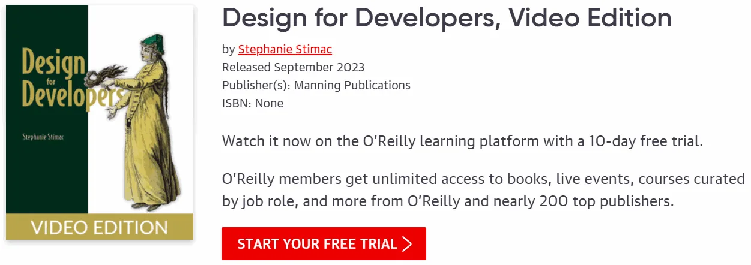
Task: Click the chevron arrow in the trial button
Action: (x=408, y=244)
